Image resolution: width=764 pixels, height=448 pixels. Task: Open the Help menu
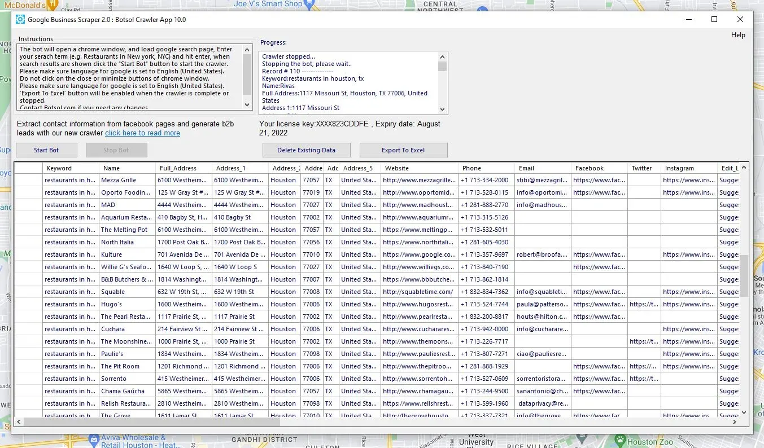click(x=738, y=35)
